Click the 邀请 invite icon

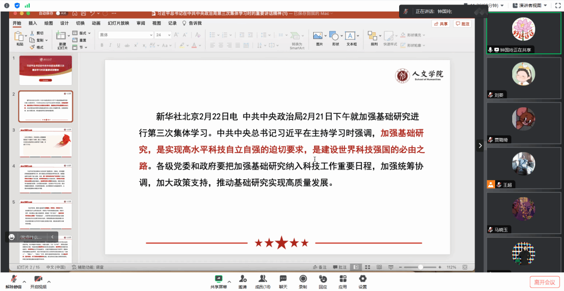coord(242,278)
